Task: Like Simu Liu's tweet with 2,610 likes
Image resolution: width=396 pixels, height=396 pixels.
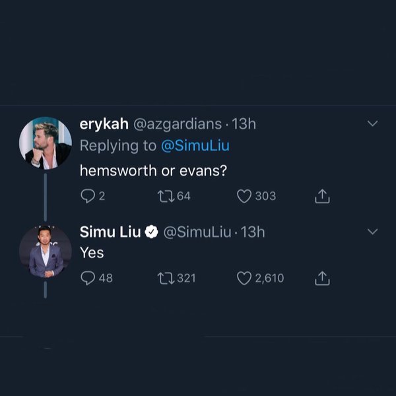Action: click(245, 278)
